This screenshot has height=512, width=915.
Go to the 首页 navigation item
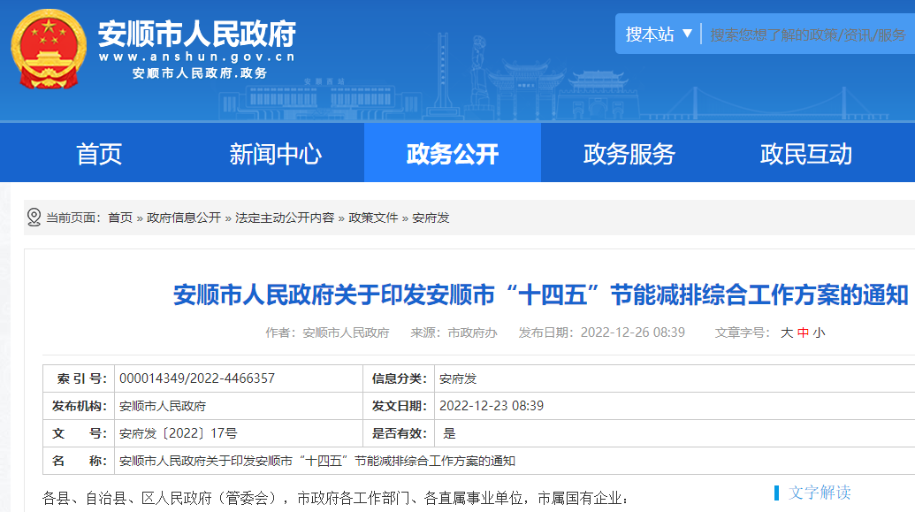tap(99, 152)
